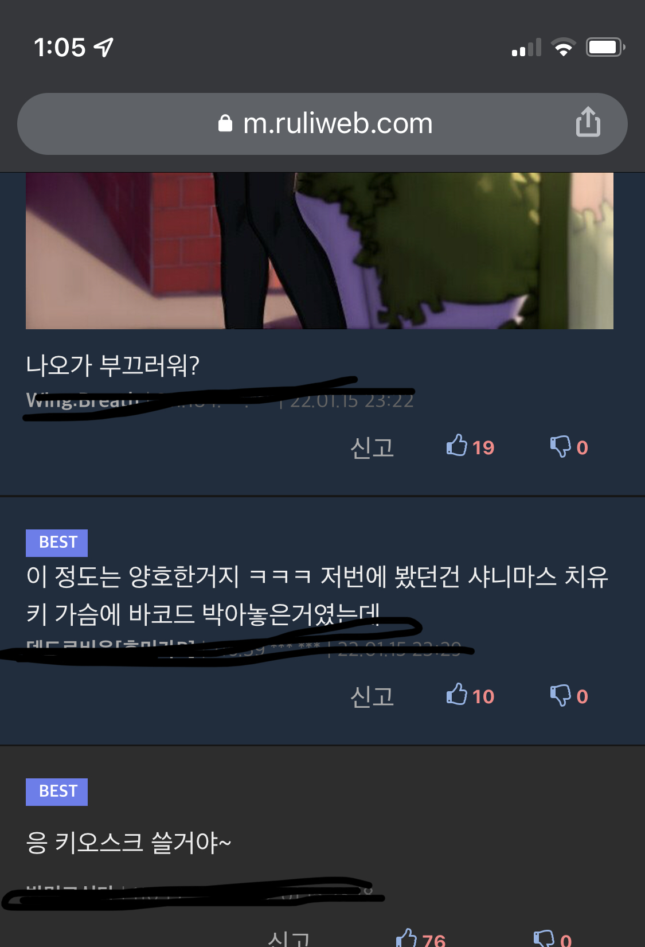
Task: Upvote the comment with 10 likes
Action: click(470, 695)
